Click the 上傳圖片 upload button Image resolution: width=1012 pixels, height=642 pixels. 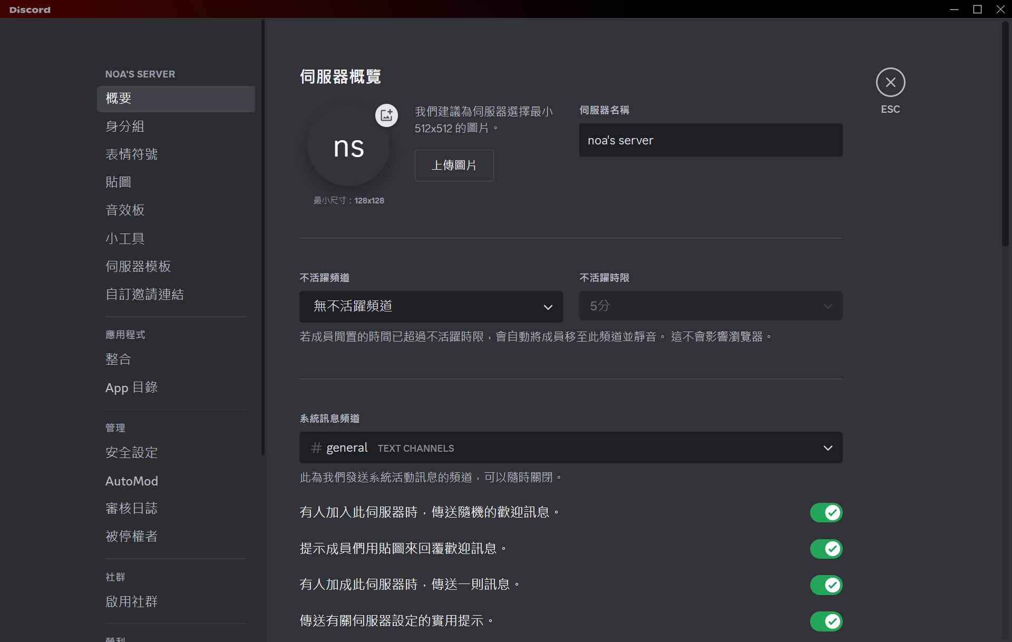pyautogui.click(x=454, y=166)
